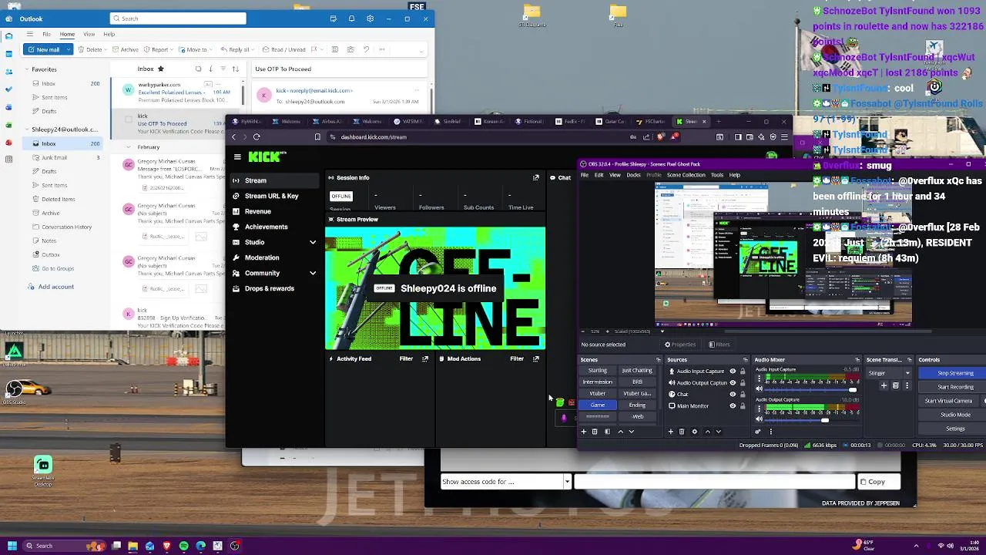Open People in Outlook left rail
The image size is (986, 555).
pyautogui.click(x=8, y=72)
